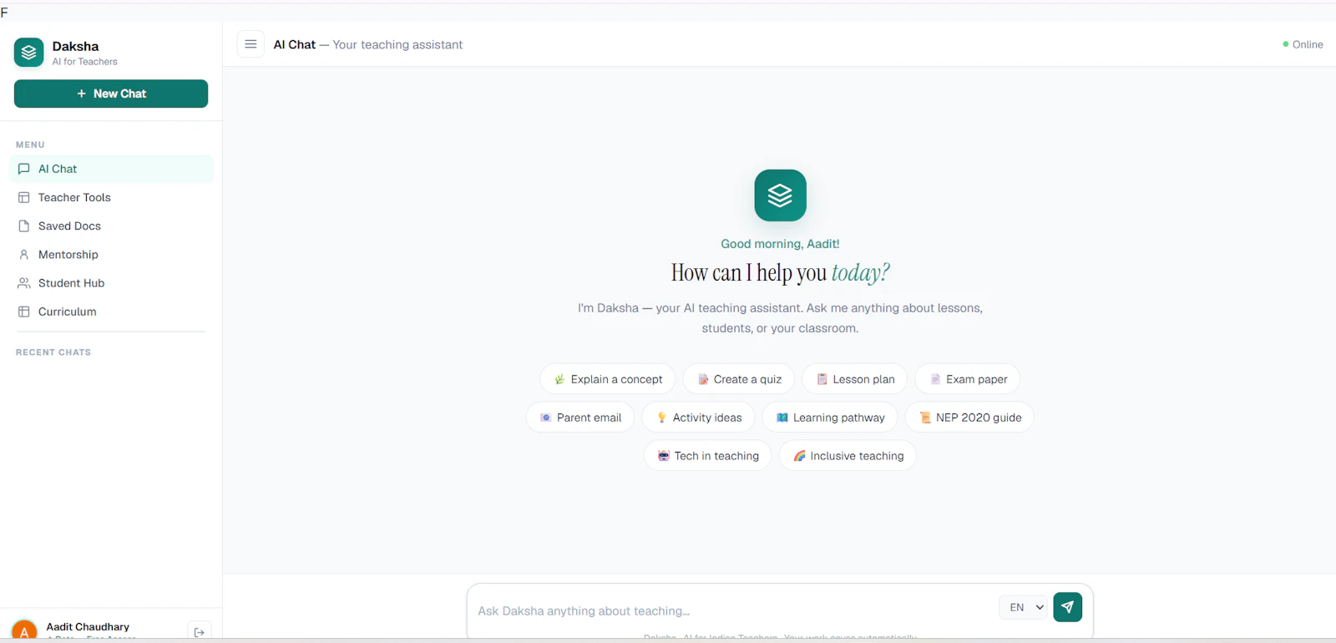Toggle the sidebar with hamburger icon
Image resolution: width=1336 pixels, height=643 pixels.
(250, 44)
